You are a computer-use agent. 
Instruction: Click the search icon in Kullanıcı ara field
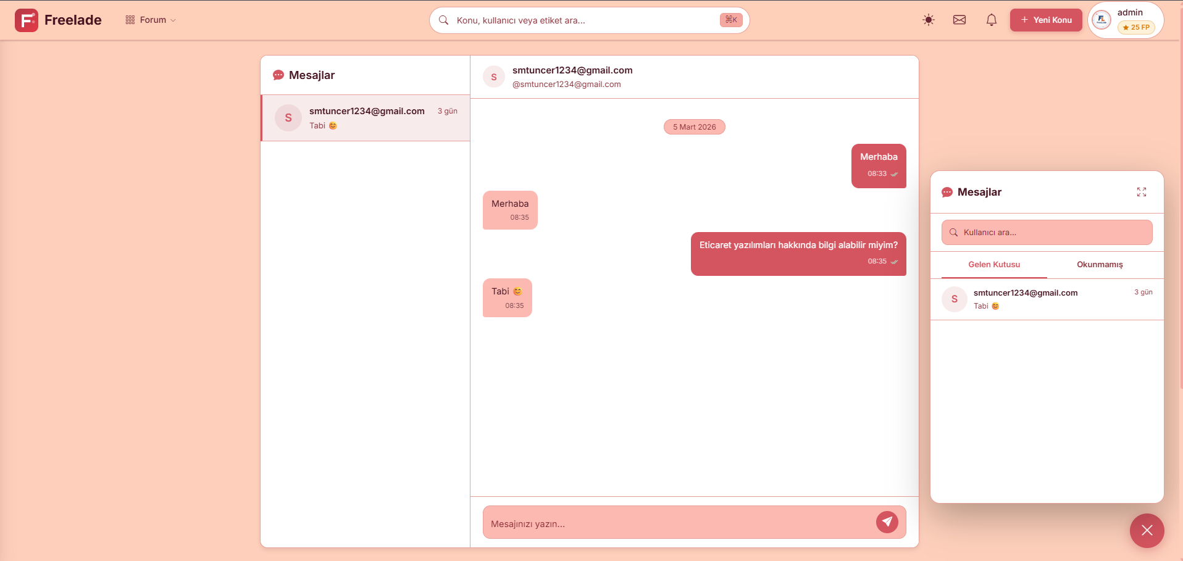pos(954,233)
